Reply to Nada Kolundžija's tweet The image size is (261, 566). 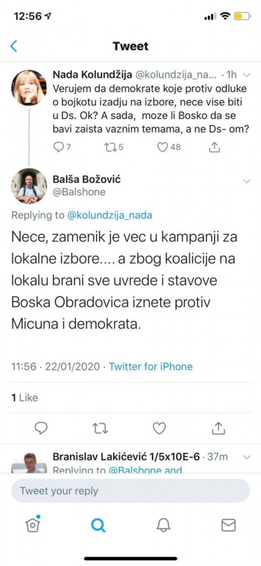tap(59, 147)
